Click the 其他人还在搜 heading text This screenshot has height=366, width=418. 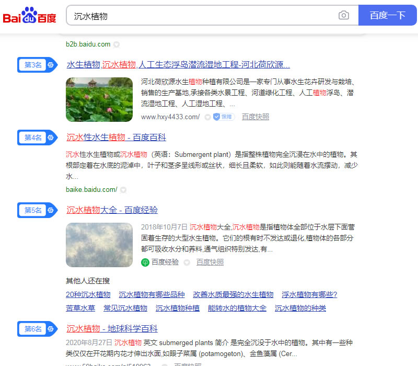(x=88, y=281)
